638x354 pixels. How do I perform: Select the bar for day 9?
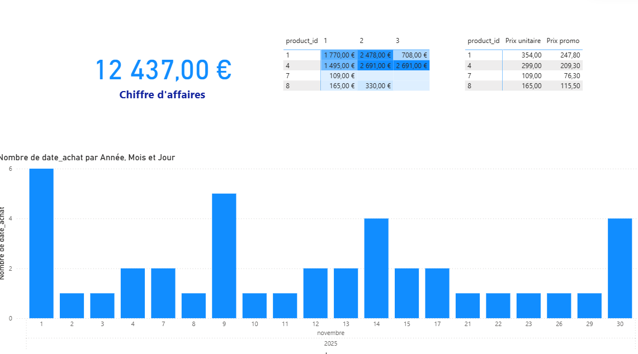[x=224, y=256]
